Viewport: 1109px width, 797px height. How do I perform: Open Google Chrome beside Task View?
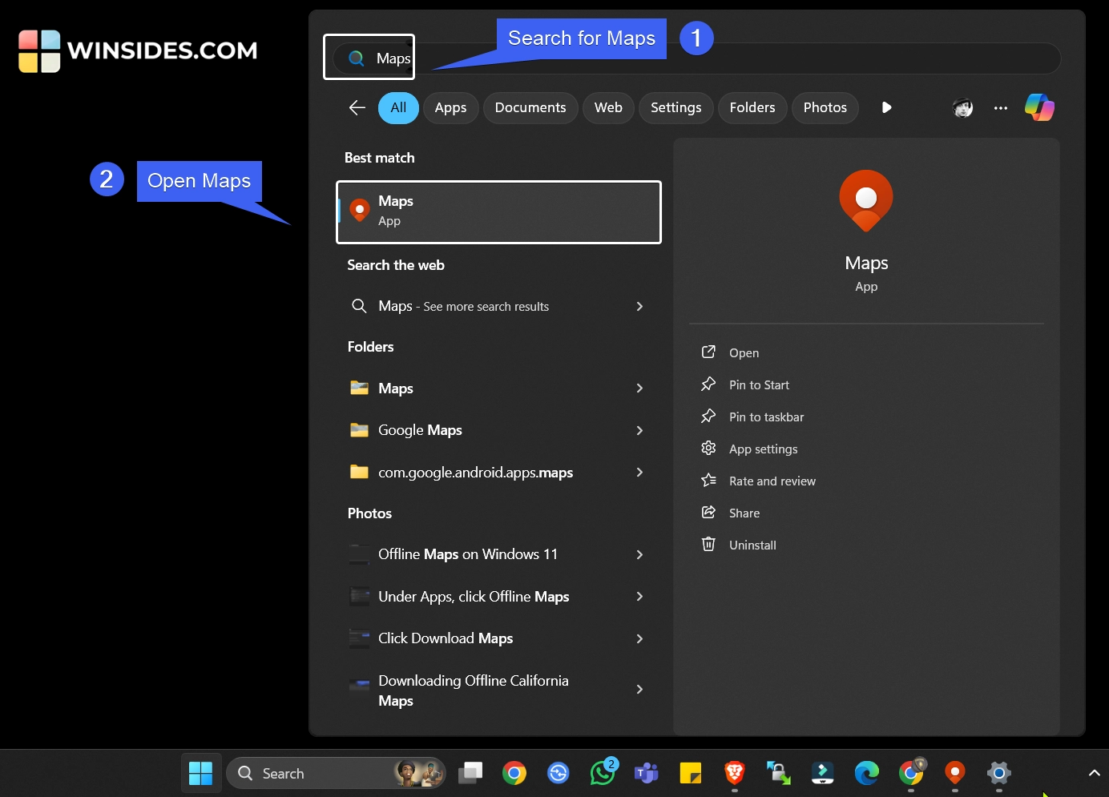pyautogui.click(x=514, y=773)
